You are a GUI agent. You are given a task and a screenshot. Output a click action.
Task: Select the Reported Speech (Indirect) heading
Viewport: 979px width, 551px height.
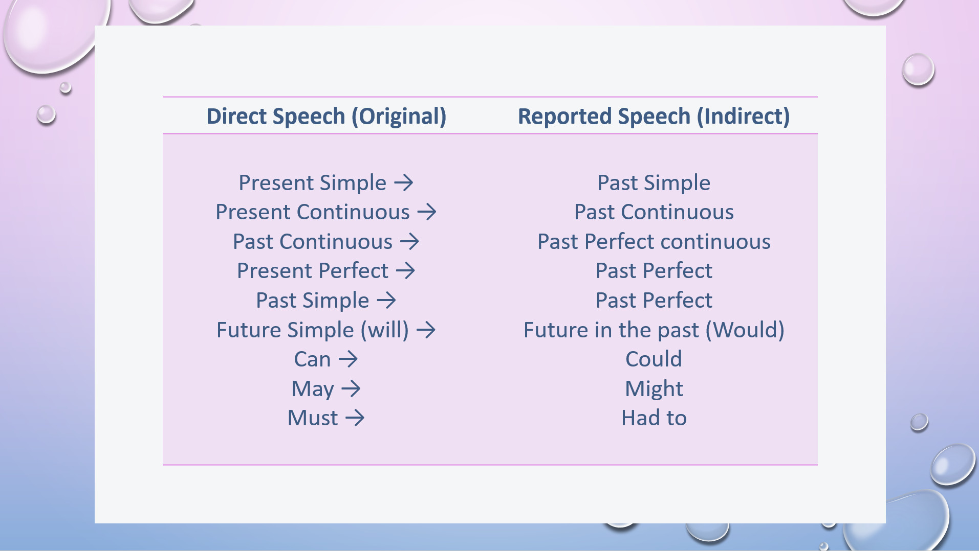click(x=654, y=116)
